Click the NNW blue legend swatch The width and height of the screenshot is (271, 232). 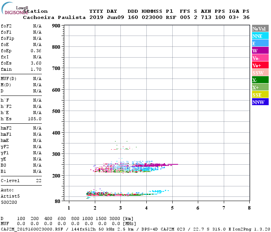click(260, 102)
